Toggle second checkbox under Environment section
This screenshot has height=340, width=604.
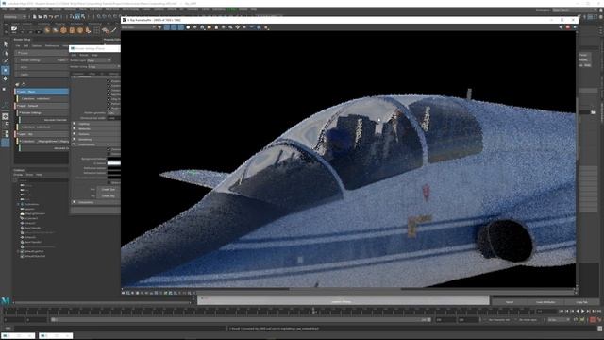[x=109, y=154]
